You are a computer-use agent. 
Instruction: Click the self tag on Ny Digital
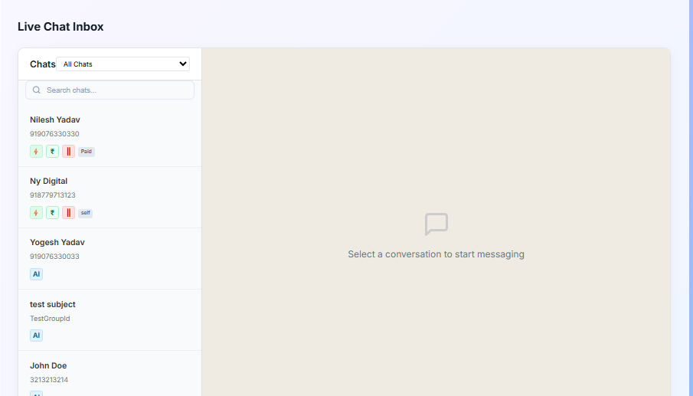pyautogui.click(x=85, y=213)
